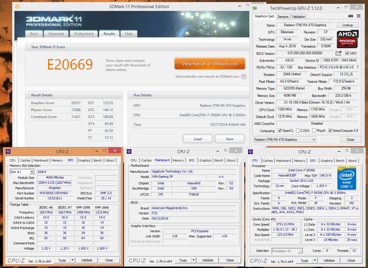Select the Graphics Card tab in GPU-Z
368x268 pixels.
point(264,16)
